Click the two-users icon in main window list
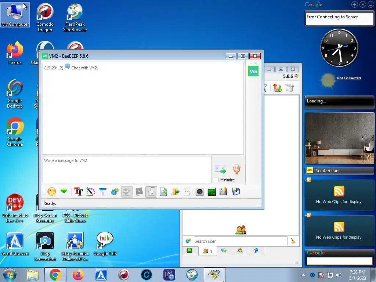376x282 pixels. (241, 229)
